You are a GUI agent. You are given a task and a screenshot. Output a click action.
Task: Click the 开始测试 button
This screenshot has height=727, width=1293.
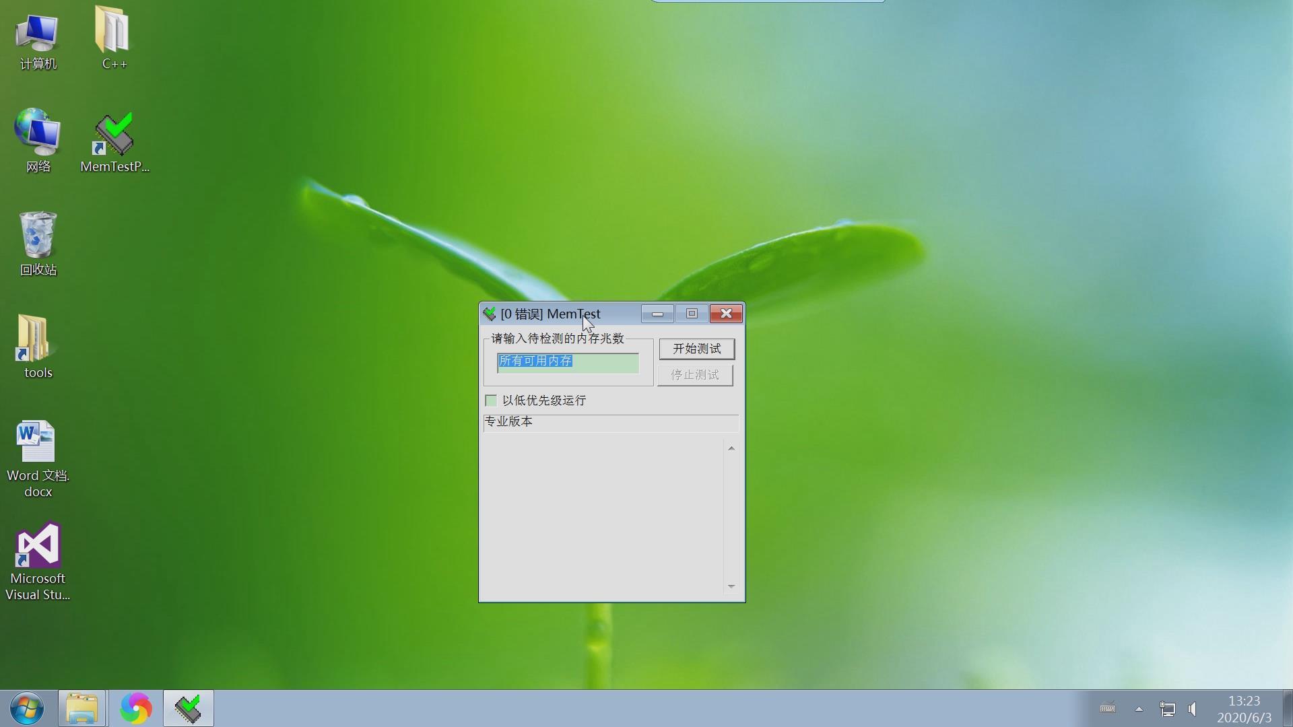tap(696, 349)
